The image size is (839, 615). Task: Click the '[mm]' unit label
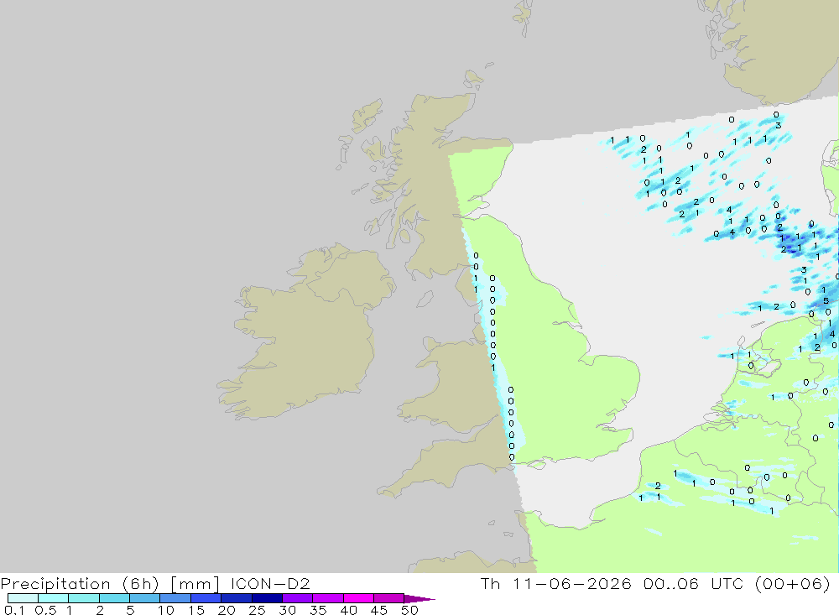point(195,583)
